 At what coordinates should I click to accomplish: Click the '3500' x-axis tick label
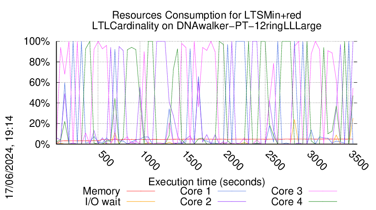358,160
